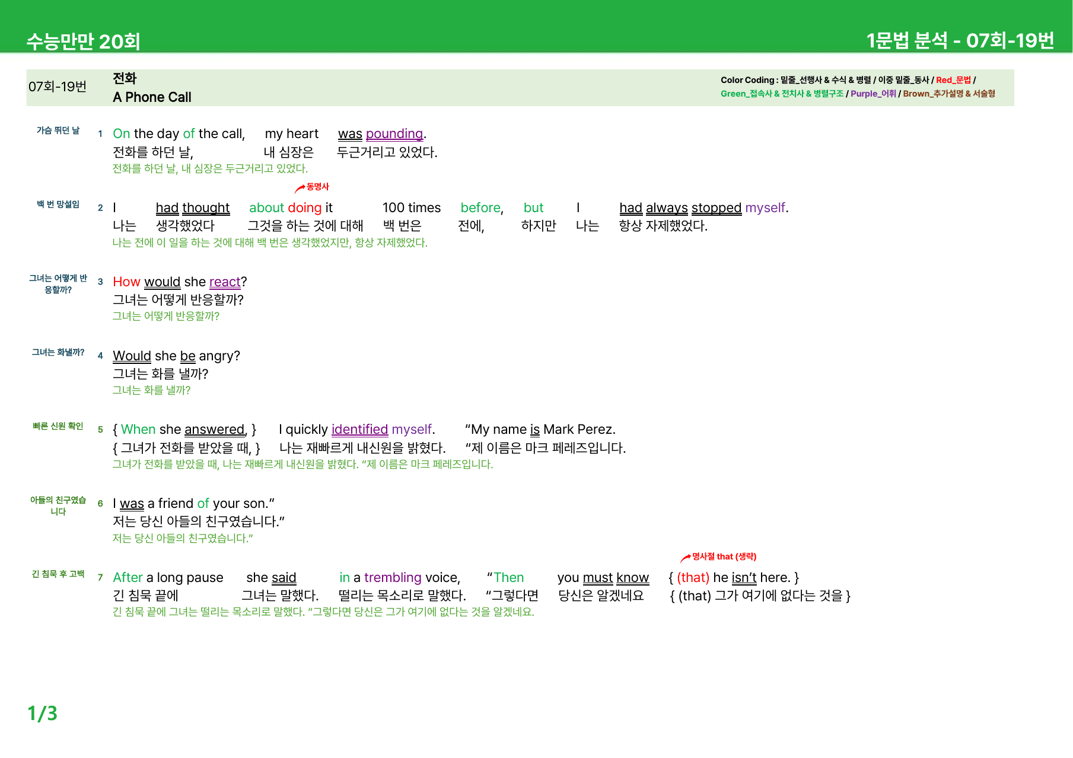Screen dimensions: 1073x758
Task: Click the green word Then
Action: pyautogui.click(x=509, y=578)
